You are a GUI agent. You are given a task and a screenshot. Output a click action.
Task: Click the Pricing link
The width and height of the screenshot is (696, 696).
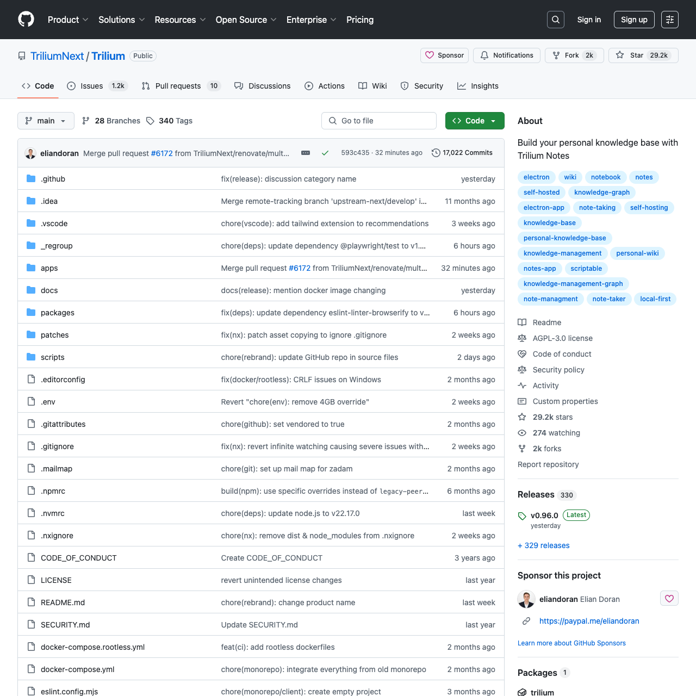click(360, 20)
